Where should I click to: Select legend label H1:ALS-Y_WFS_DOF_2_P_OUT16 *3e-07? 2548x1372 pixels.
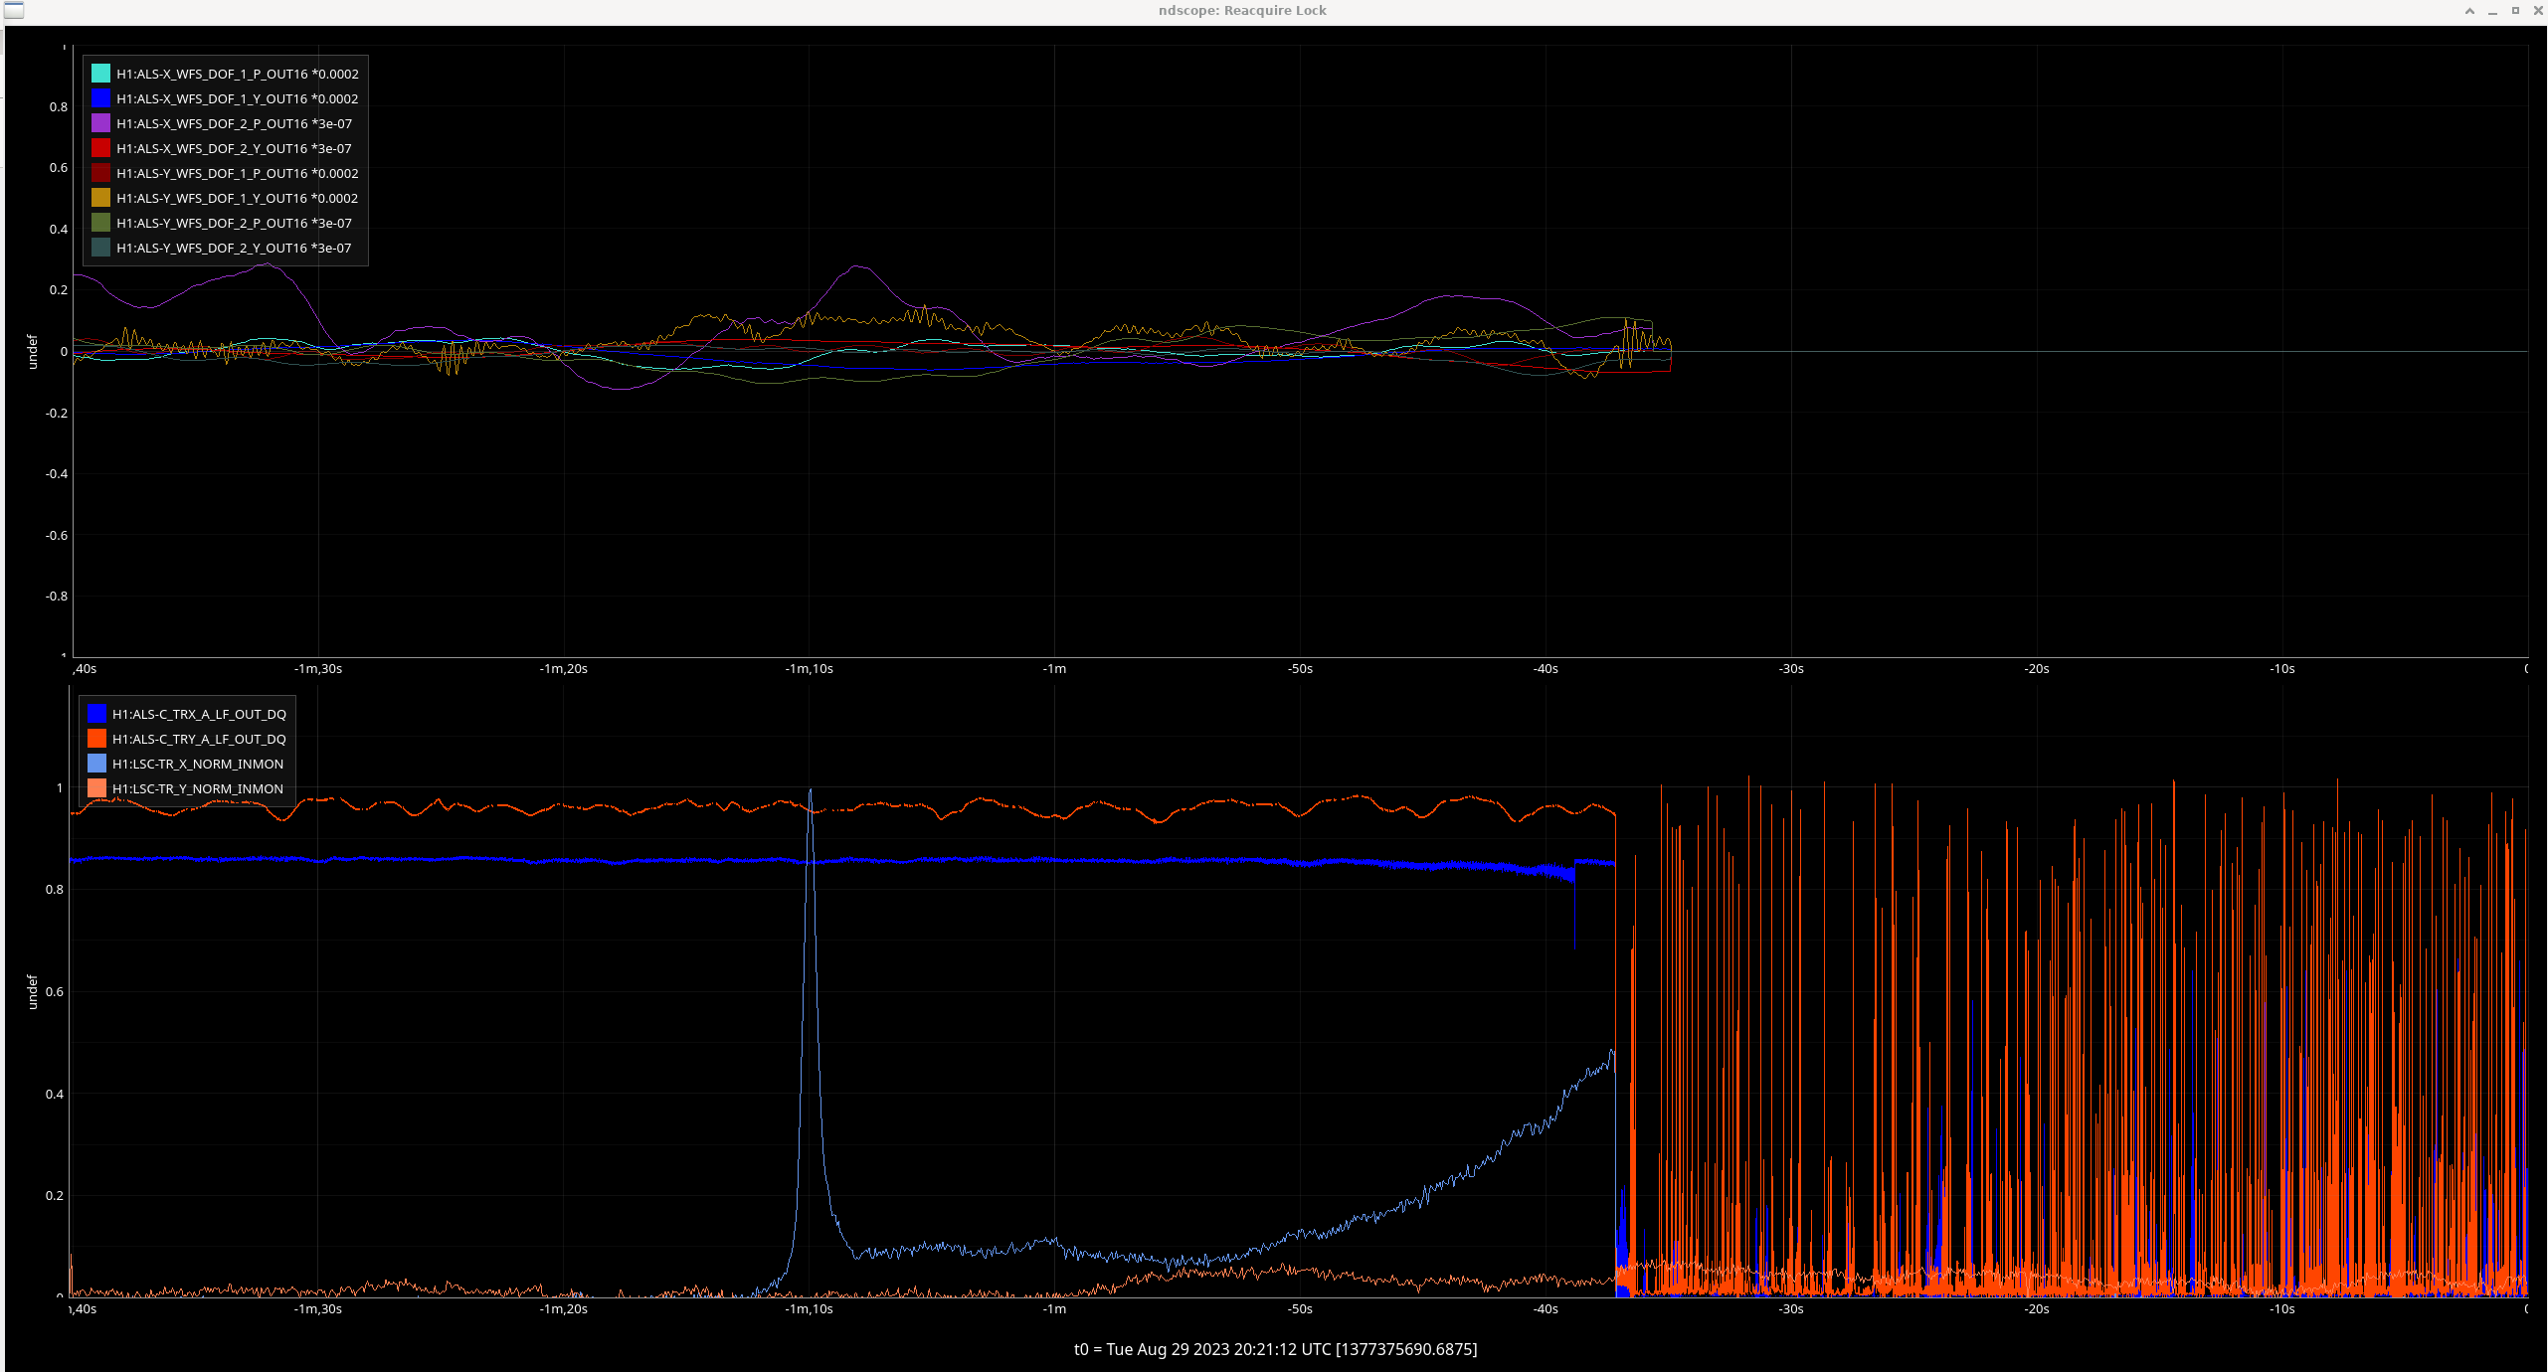tap(235, 223)
